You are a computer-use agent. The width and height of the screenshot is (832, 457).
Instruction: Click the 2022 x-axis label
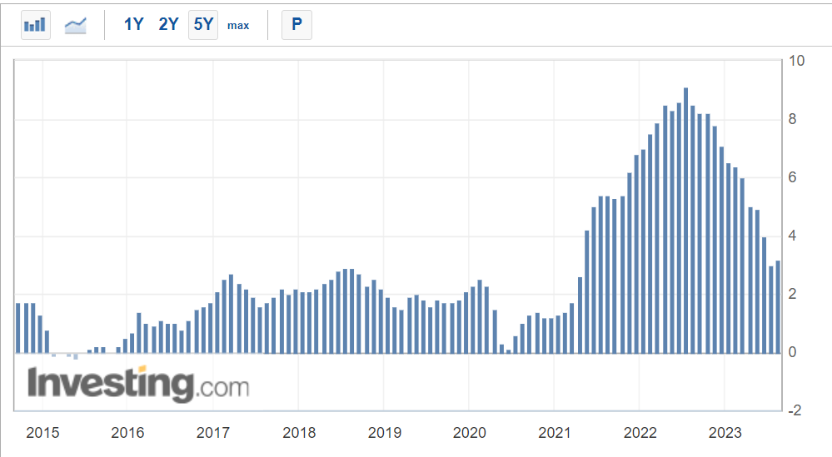[640, 433]
